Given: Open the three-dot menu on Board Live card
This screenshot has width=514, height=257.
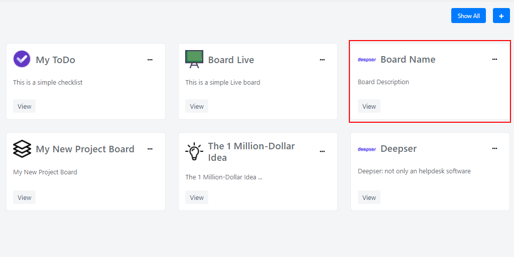Looking at the screenshot, I should (322, 60).
